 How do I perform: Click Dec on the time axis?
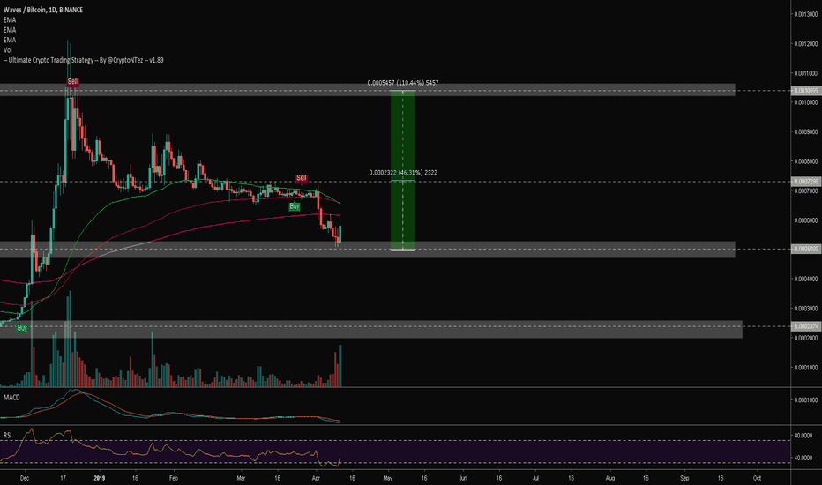pyautogui.click(x=25, y=478)
